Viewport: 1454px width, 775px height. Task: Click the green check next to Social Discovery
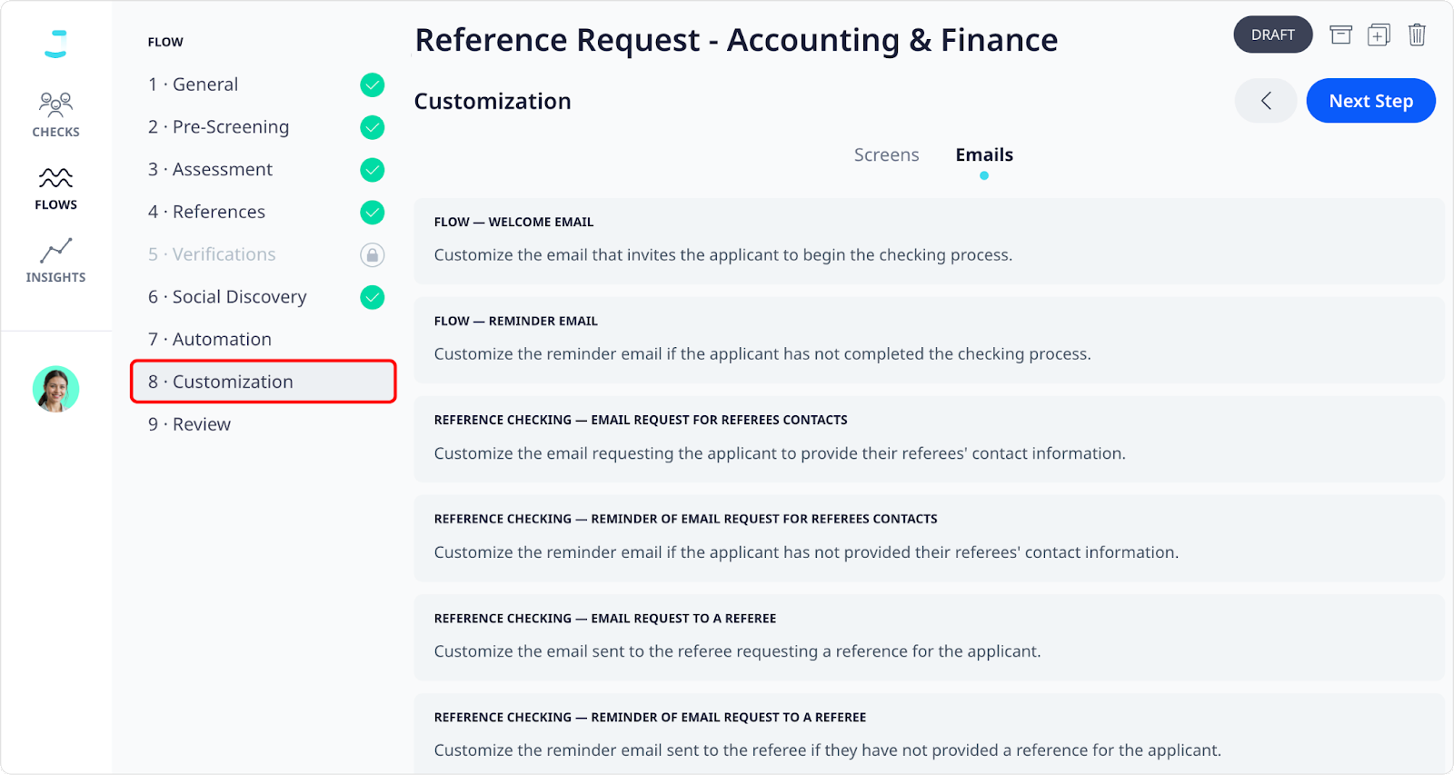tap(373, 297)
